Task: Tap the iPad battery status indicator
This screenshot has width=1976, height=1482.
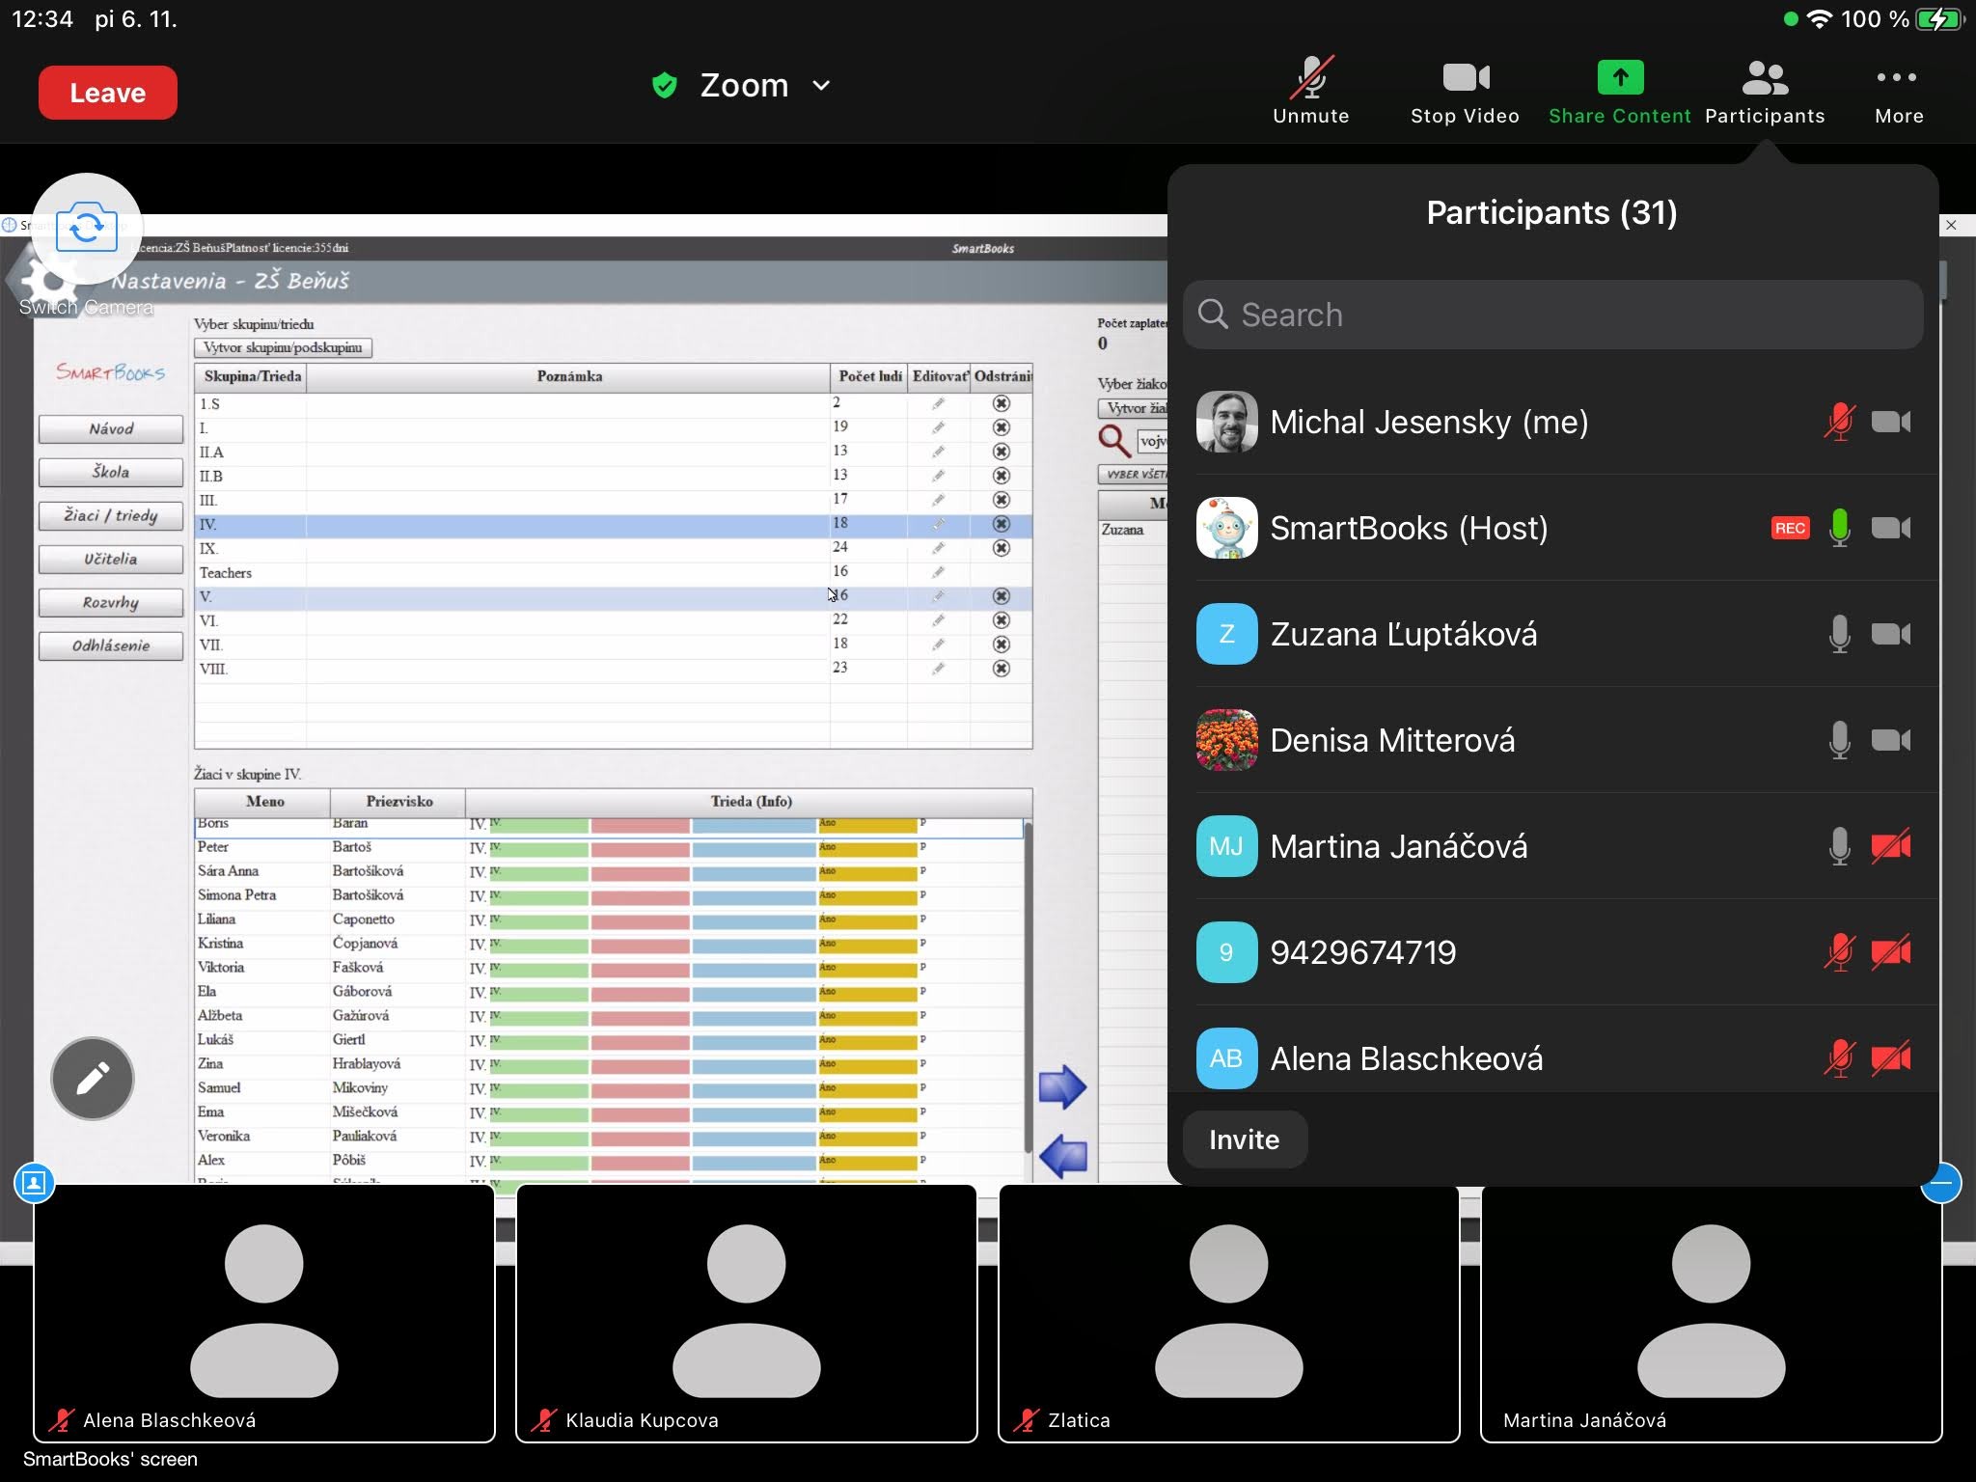Action: (1938, 19)
